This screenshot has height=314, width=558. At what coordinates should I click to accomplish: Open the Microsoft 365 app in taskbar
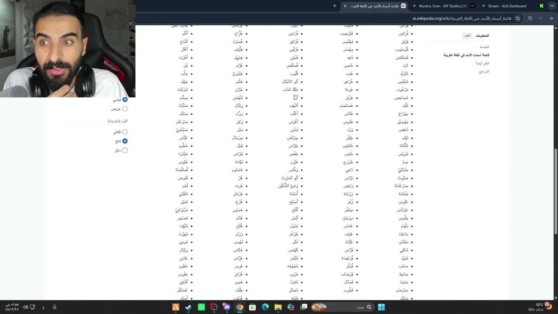(x=291, y=307)
